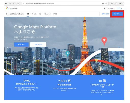
Task: Click the 2,500 万 statistic text
Action: 64,81
